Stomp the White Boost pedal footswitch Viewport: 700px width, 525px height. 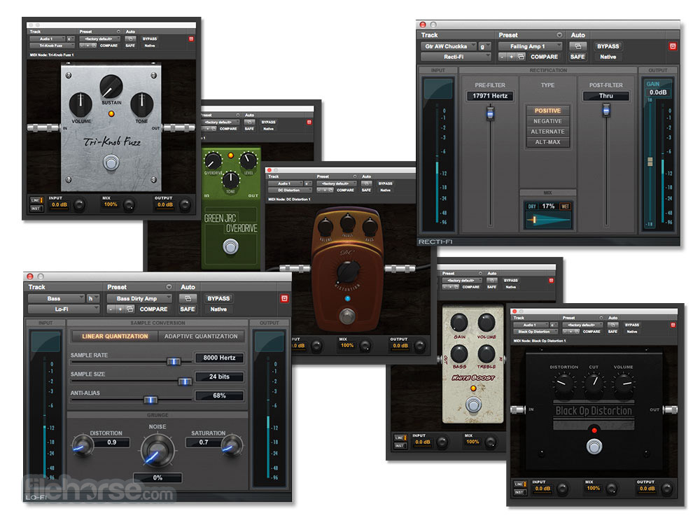pyautogui.click(x=473, y=405)
